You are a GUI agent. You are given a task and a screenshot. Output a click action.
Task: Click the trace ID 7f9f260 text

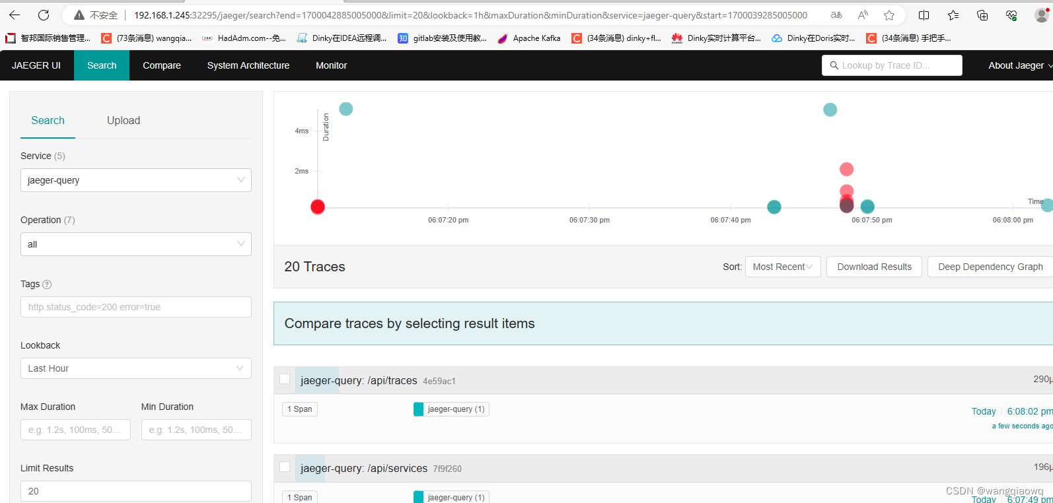click(447, 469)
